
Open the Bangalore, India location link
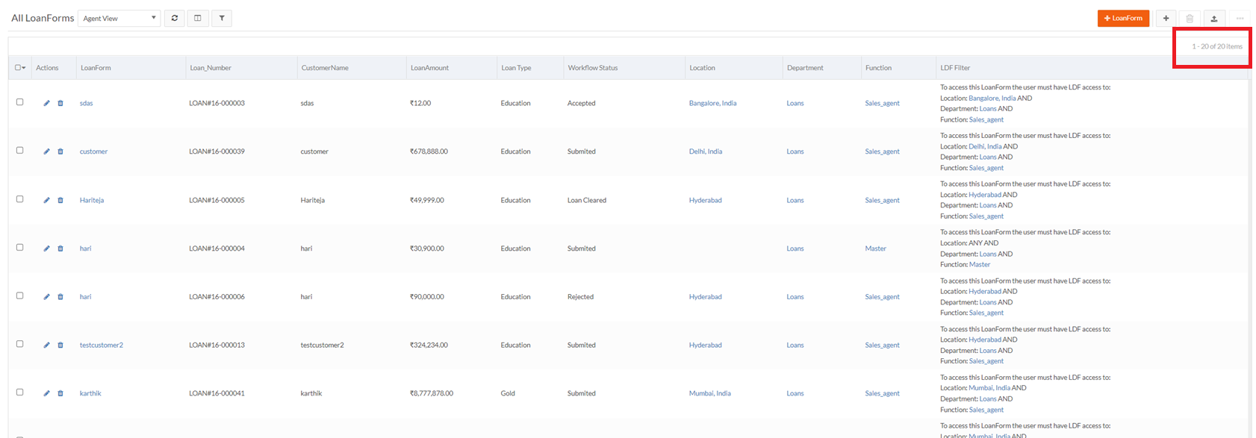click(x=712, y=103)
